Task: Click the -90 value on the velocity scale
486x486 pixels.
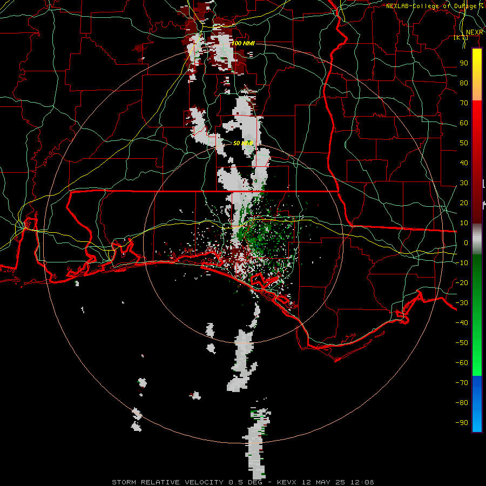Action: tap(462, 423)
